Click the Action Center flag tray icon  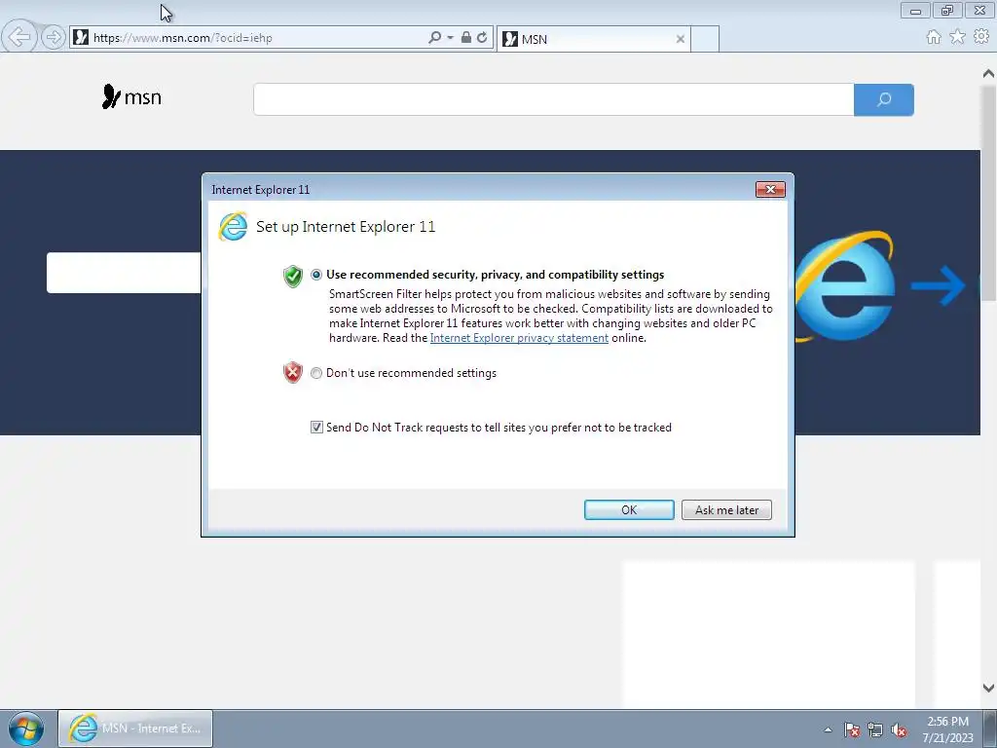tap(852, 729)
